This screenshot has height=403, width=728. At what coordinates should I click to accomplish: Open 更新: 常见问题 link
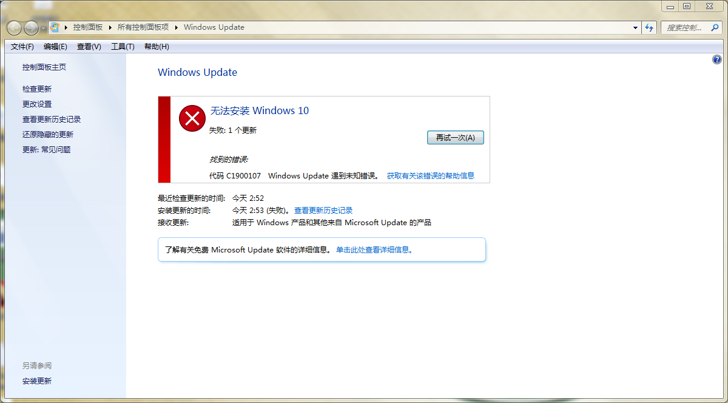click(x=47, y=150)
